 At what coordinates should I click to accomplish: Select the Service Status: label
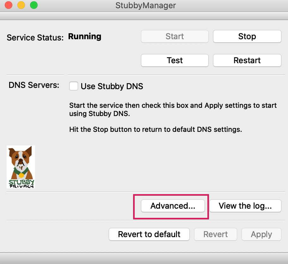coord(35,38)
